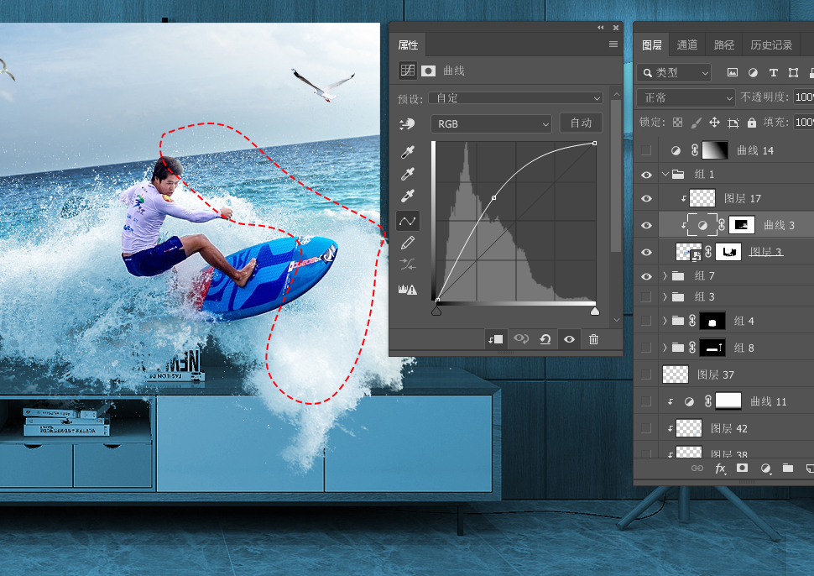Lock transparent pixels icon
The image size is (814, 576).
pos(677,123)
